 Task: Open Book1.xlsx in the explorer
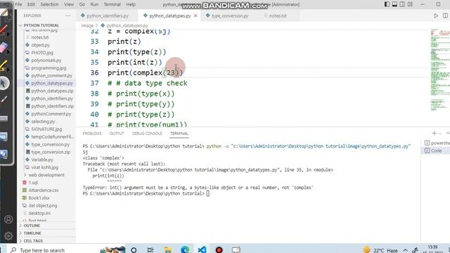tap(39, 198)
